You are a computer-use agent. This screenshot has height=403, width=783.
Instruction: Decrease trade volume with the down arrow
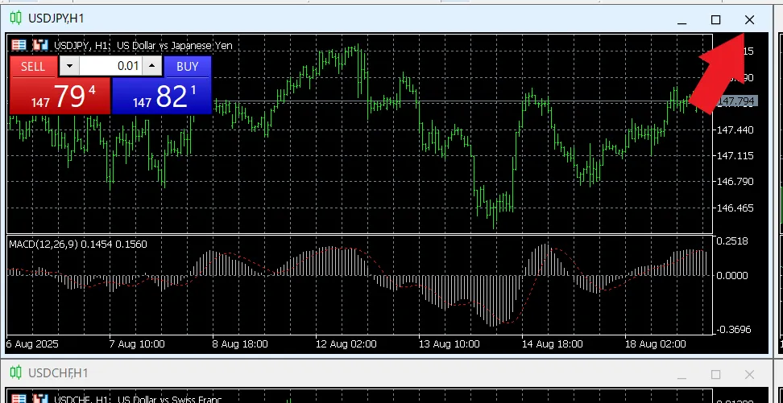(70, 67)
